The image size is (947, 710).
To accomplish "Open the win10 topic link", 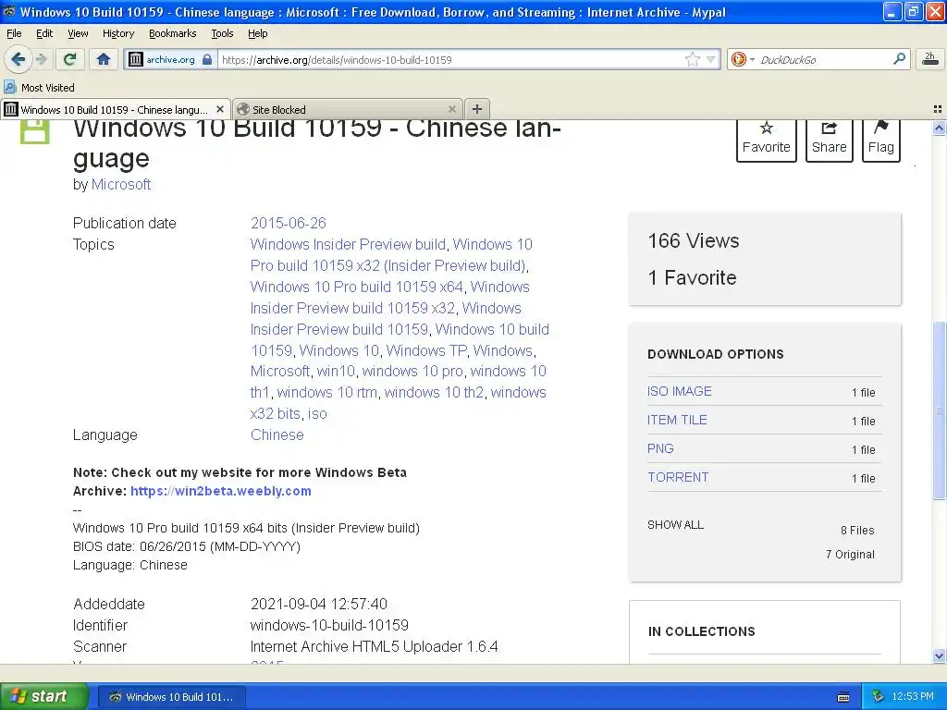I will pos(336,371).
